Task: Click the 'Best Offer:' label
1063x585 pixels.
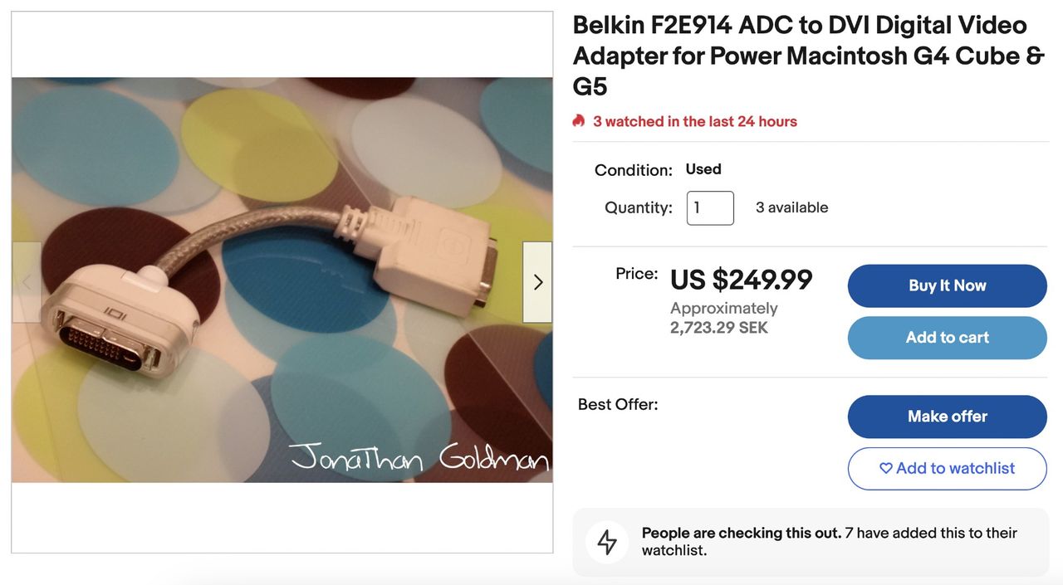Action: click(618, 405)
